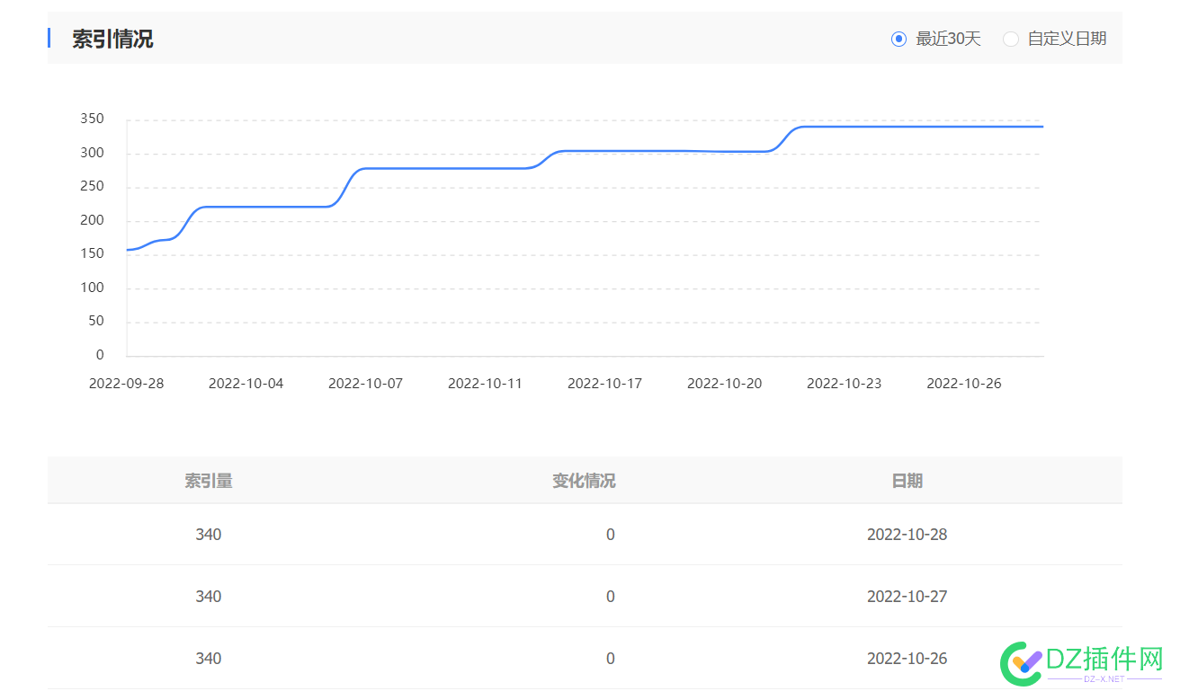Click chart axis label 2022-09-28
Image resolution: width=1180 pixels, height=700 pixels.
[127, 384]
